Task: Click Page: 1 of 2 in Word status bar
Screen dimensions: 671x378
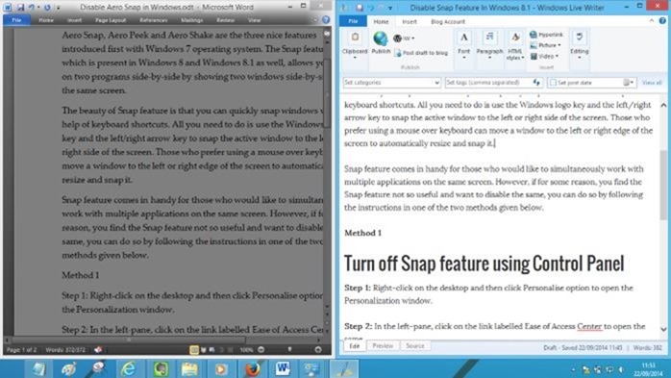Action: tap(21, 350)
